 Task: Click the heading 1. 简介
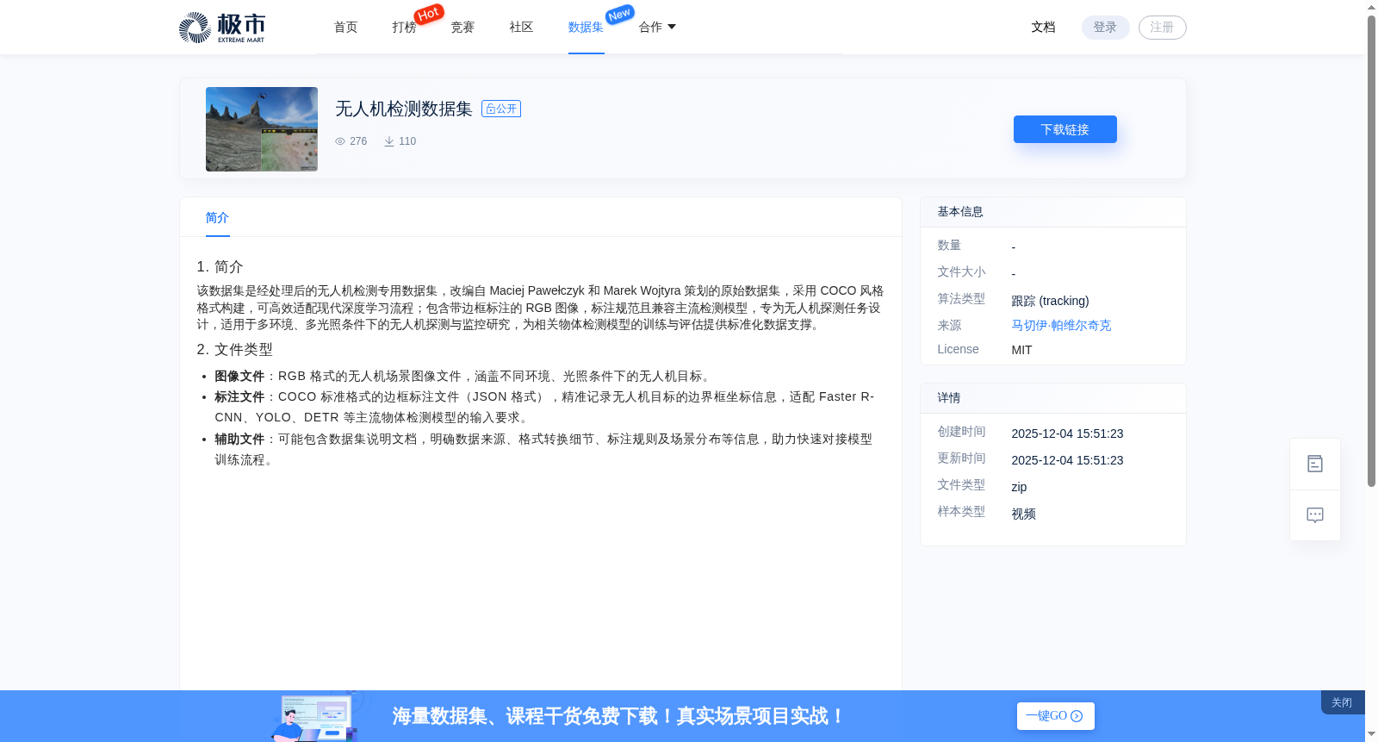point(220,267)
